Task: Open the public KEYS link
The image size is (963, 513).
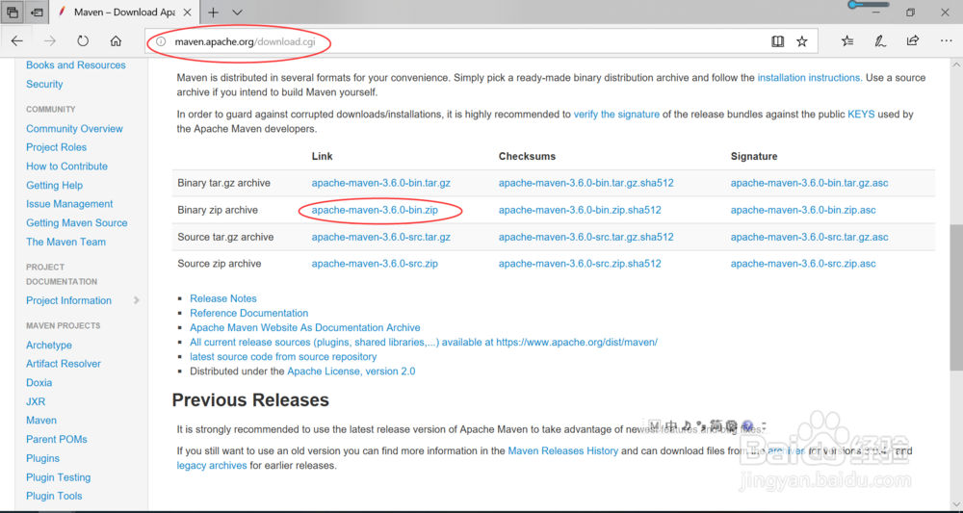Action: pos(861,115)
